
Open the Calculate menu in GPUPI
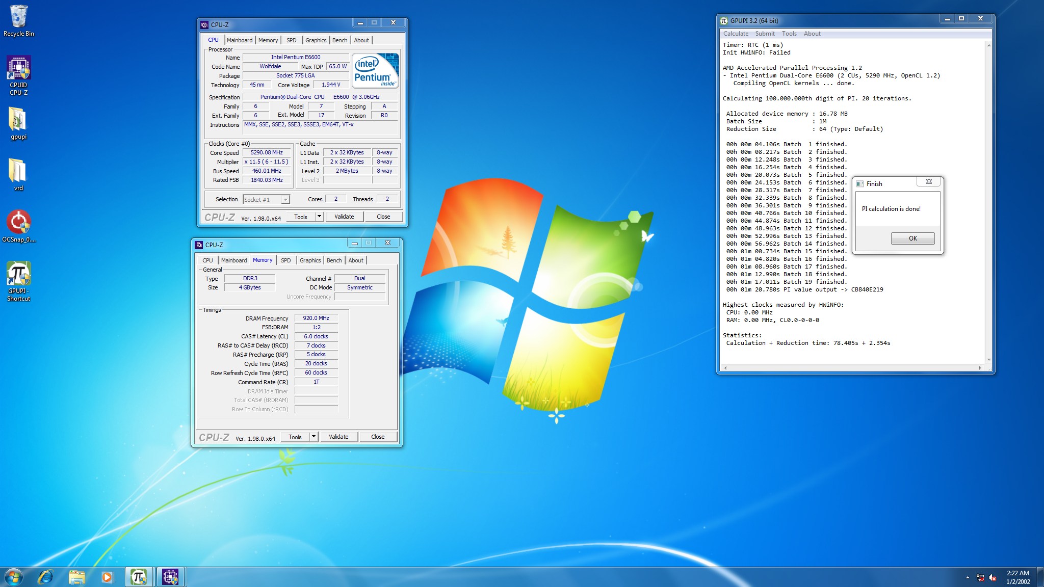coord(736,34)
